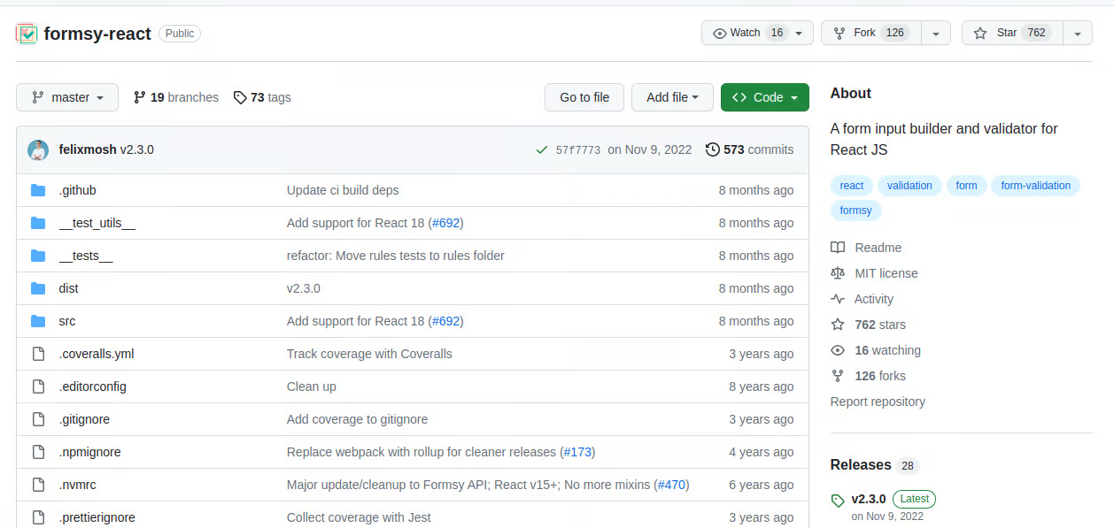1114x528 pixels.
Task: Open the Readme via the book icon
Action: [x=837, y=248]
